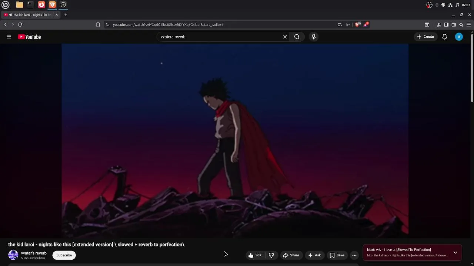Click Next: wiv - i love u text

click(x=399, y=250)
